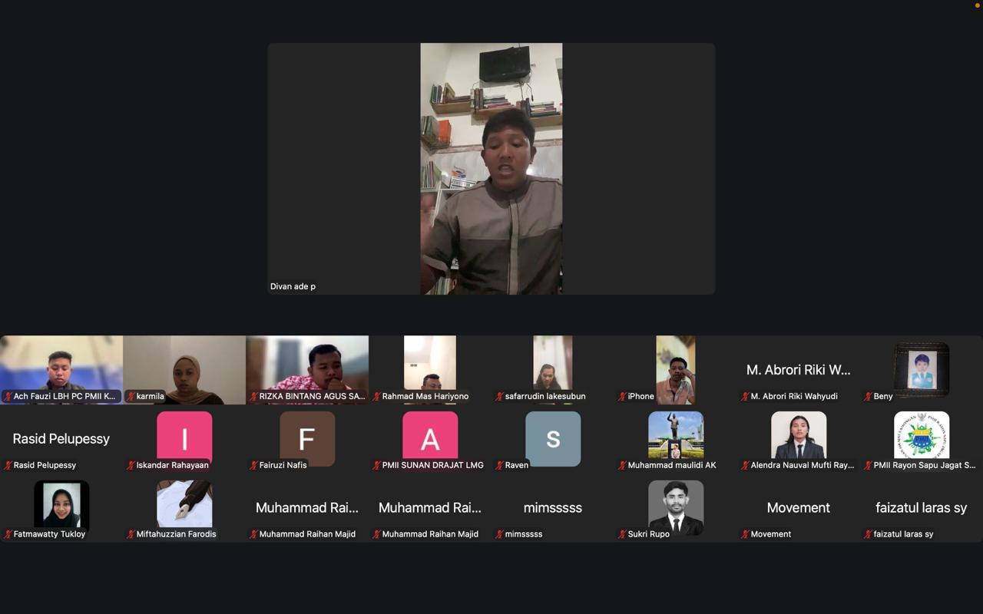This screenshot has height=614, width=983.
Task: Select Divan ade p speaker video
Action: click(491, 169)
